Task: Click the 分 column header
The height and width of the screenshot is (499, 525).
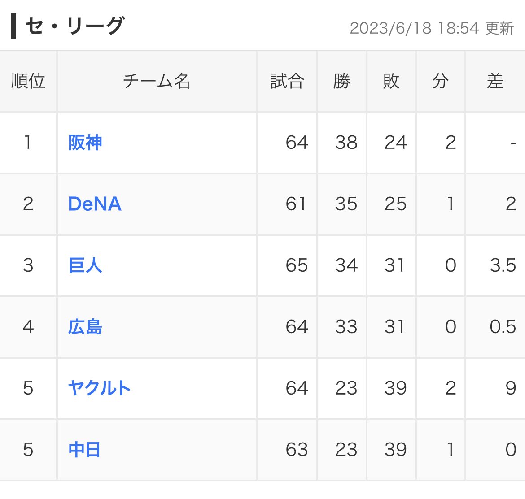Action: click(x=440, y=81)
